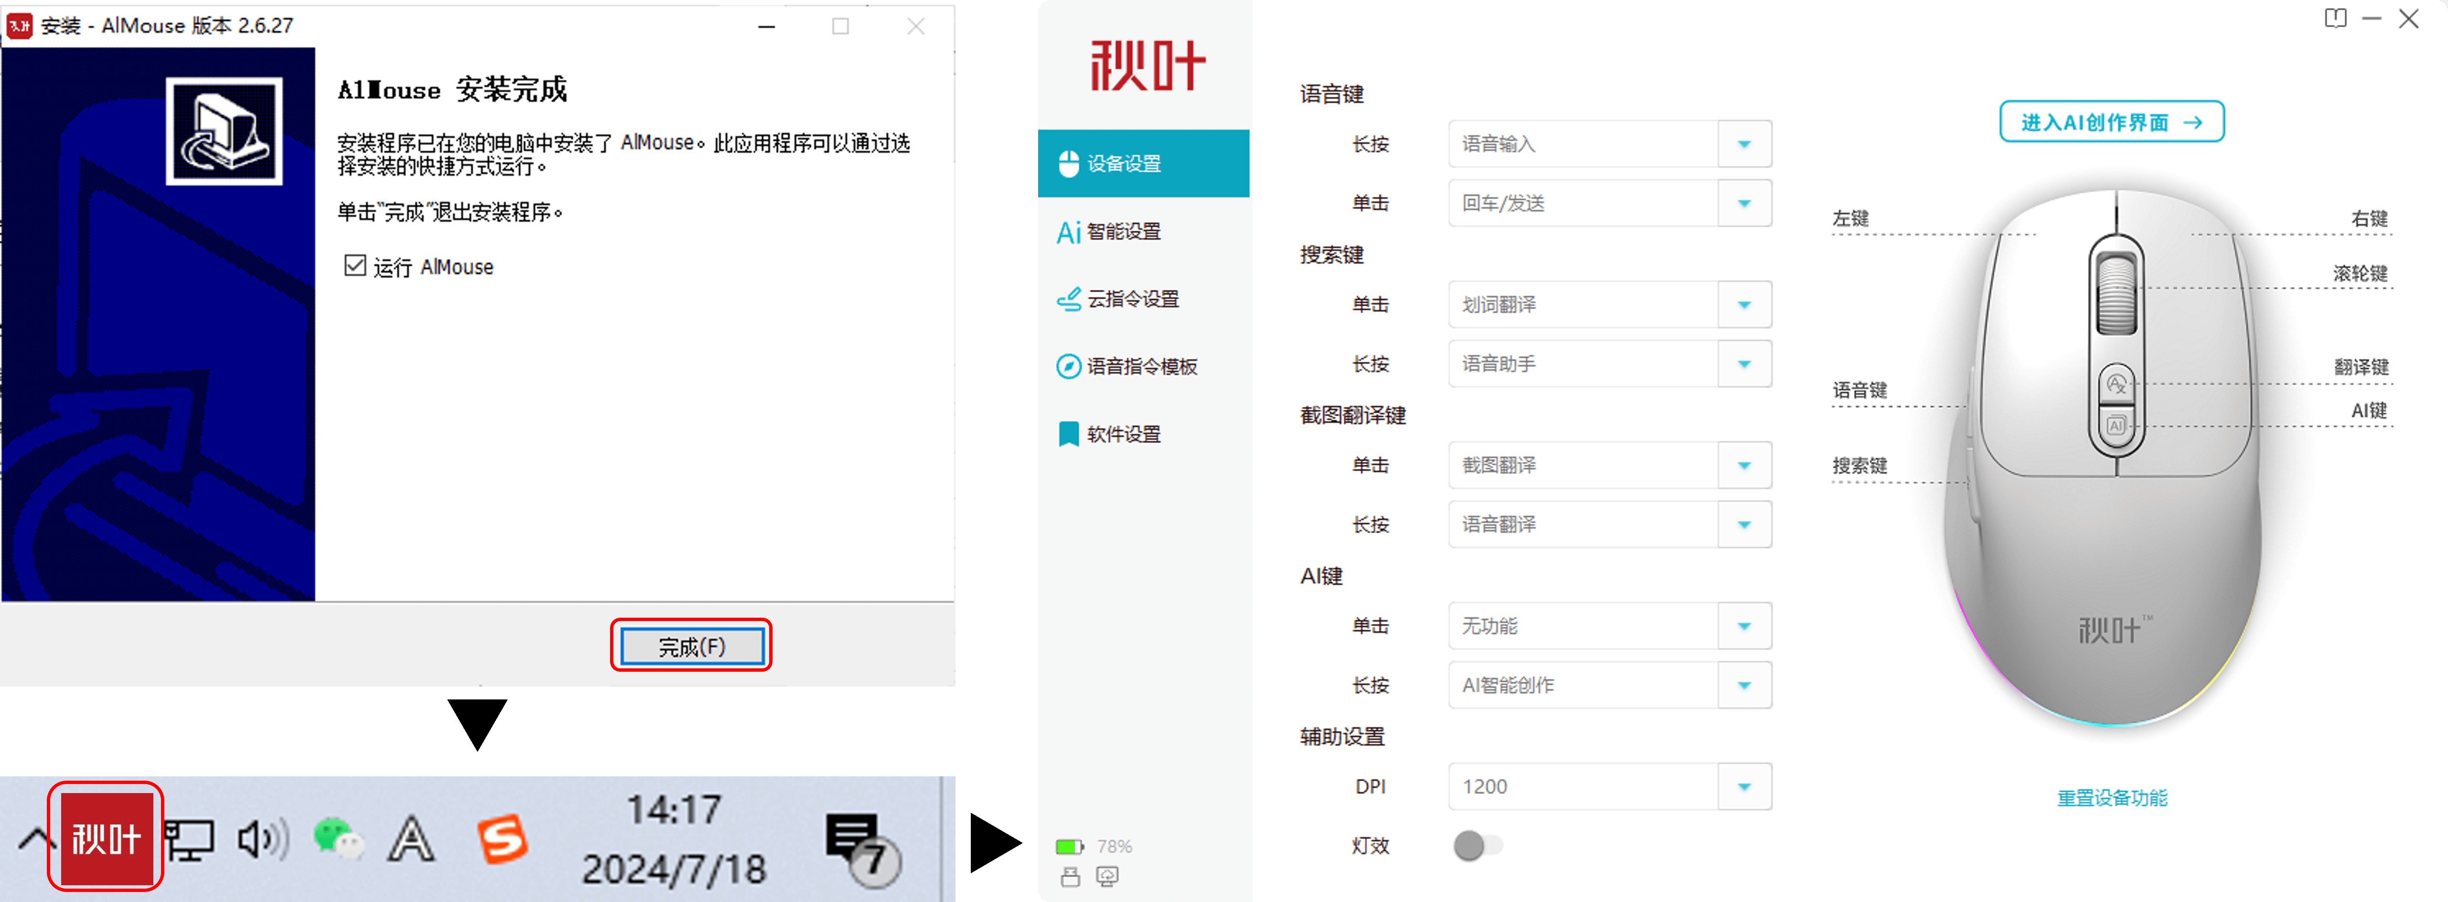Image resolution: width=2448 pixels, height=902 pixels.
Task: Click the 单击"完成"退出安装程序 text line
Action: click(x=451, y=212)
